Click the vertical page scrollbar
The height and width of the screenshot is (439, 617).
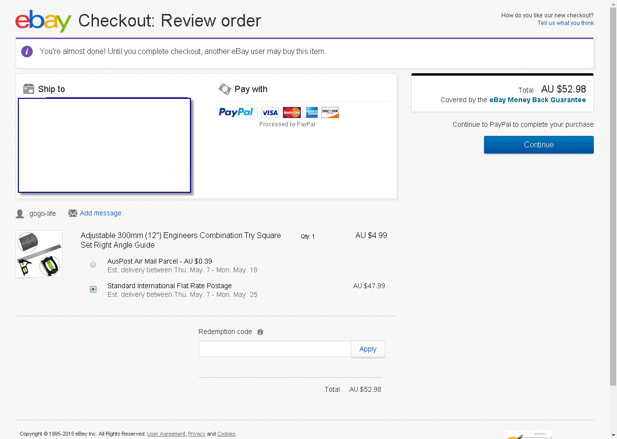613,198
